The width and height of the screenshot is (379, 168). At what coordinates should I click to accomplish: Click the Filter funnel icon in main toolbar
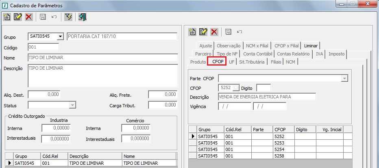(x=68, y=17)
